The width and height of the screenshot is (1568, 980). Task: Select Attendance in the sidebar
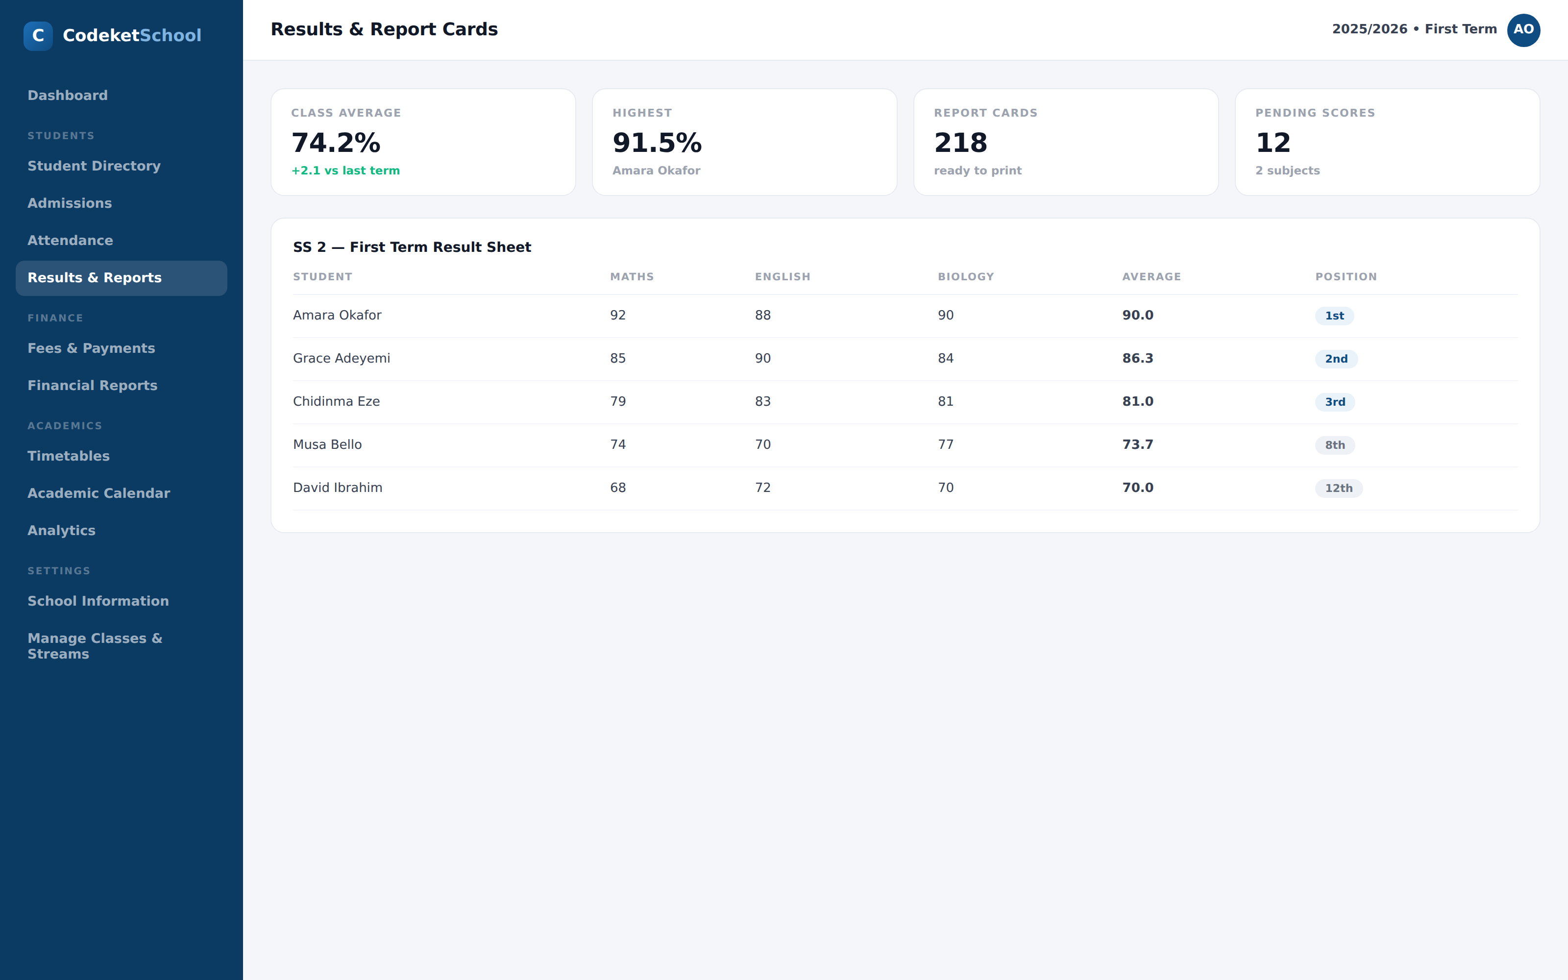[121, 241]
